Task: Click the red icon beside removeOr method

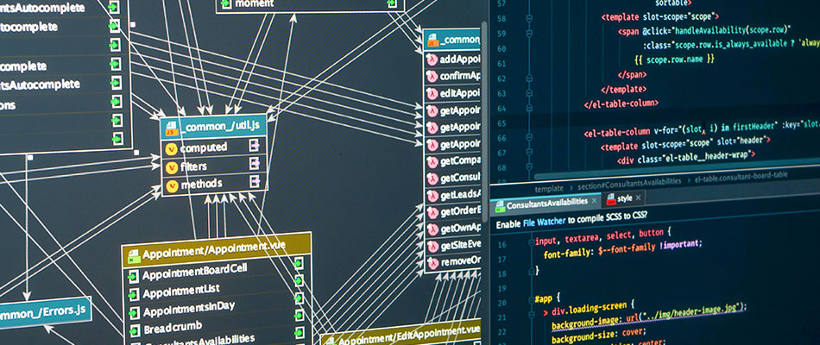Action: (x=432, y=261)
